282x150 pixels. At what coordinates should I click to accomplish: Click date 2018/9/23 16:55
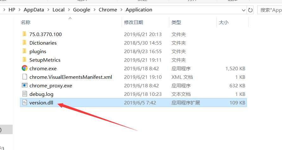pyautogui.click(x=143, y=52)
